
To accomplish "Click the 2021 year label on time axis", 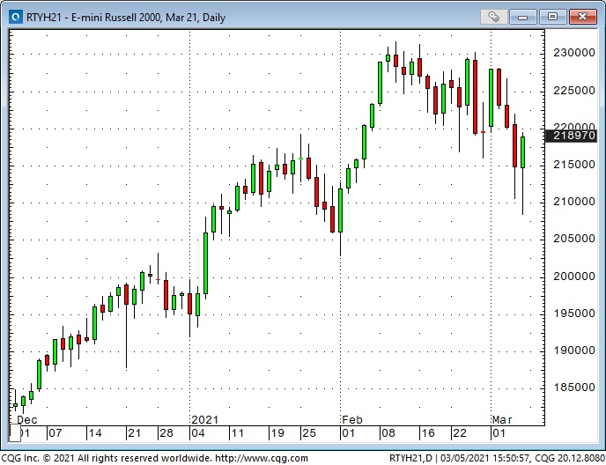I will coord(205,420).
